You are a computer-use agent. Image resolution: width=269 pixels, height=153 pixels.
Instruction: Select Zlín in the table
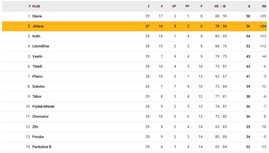coord(35,127)
